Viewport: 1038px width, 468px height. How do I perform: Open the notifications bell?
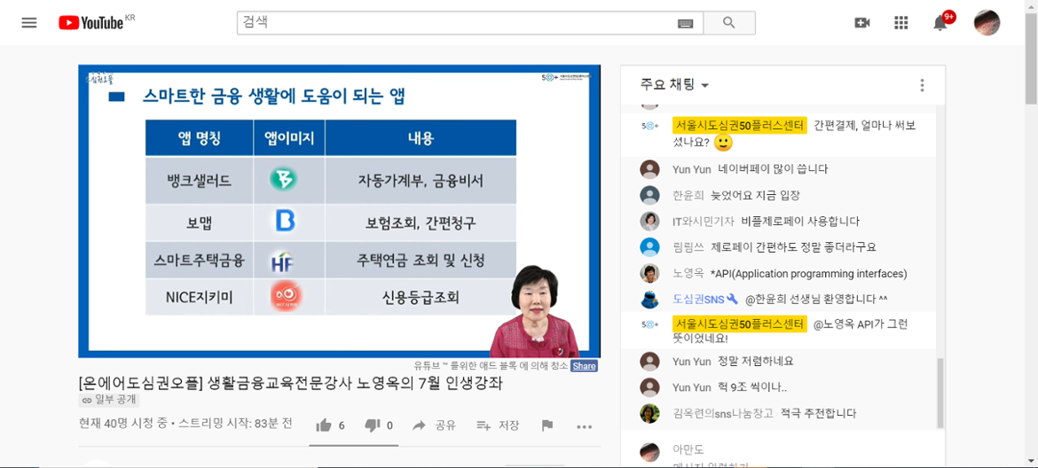tap(940, 23)
